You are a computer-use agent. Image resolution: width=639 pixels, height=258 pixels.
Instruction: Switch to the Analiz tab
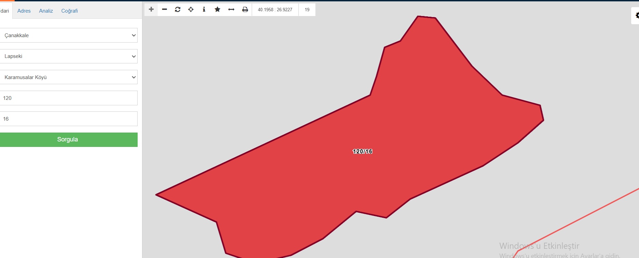coord(46,11)
